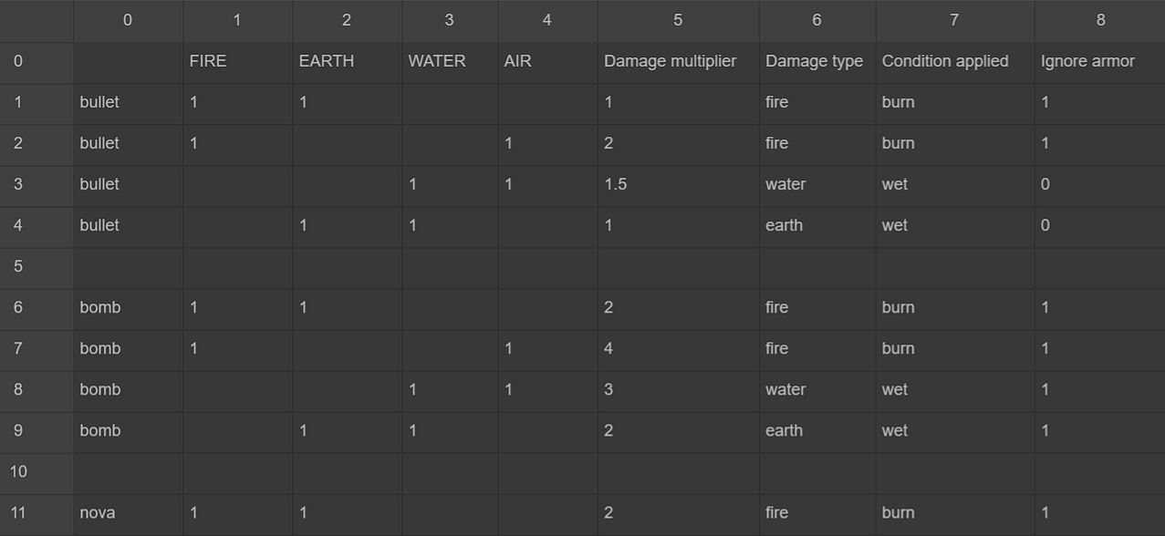This screenshot has width=1165, height=536.
Task: Select the earth damage type in row 9
Action: tap(817, 430)
